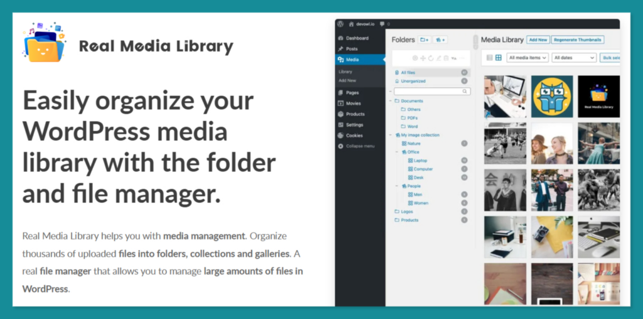Screen dimensions: 643x319
Task: Open the devowl.io site link
Action: click(361, 24)
